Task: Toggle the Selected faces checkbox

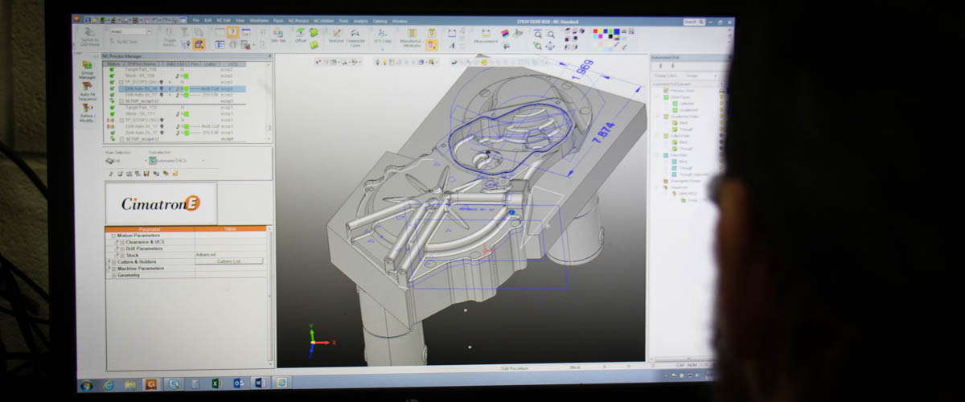Action: click(x=675, y=104)
